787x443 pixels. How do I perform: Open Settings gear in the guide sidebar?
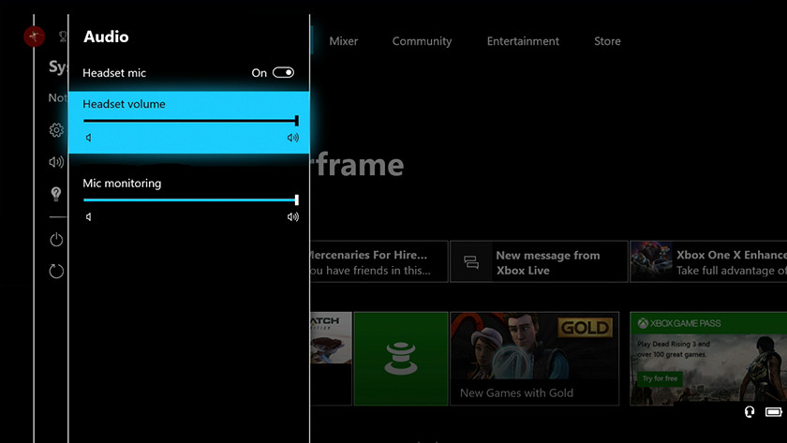tap(56, 130)
